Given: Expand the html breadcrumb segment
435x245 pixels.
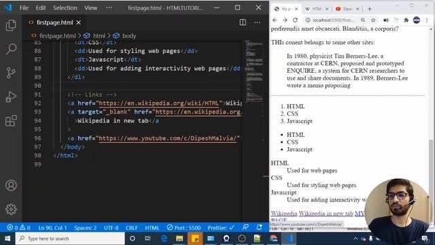Looking at the screenshot, I should click(99, 36).
